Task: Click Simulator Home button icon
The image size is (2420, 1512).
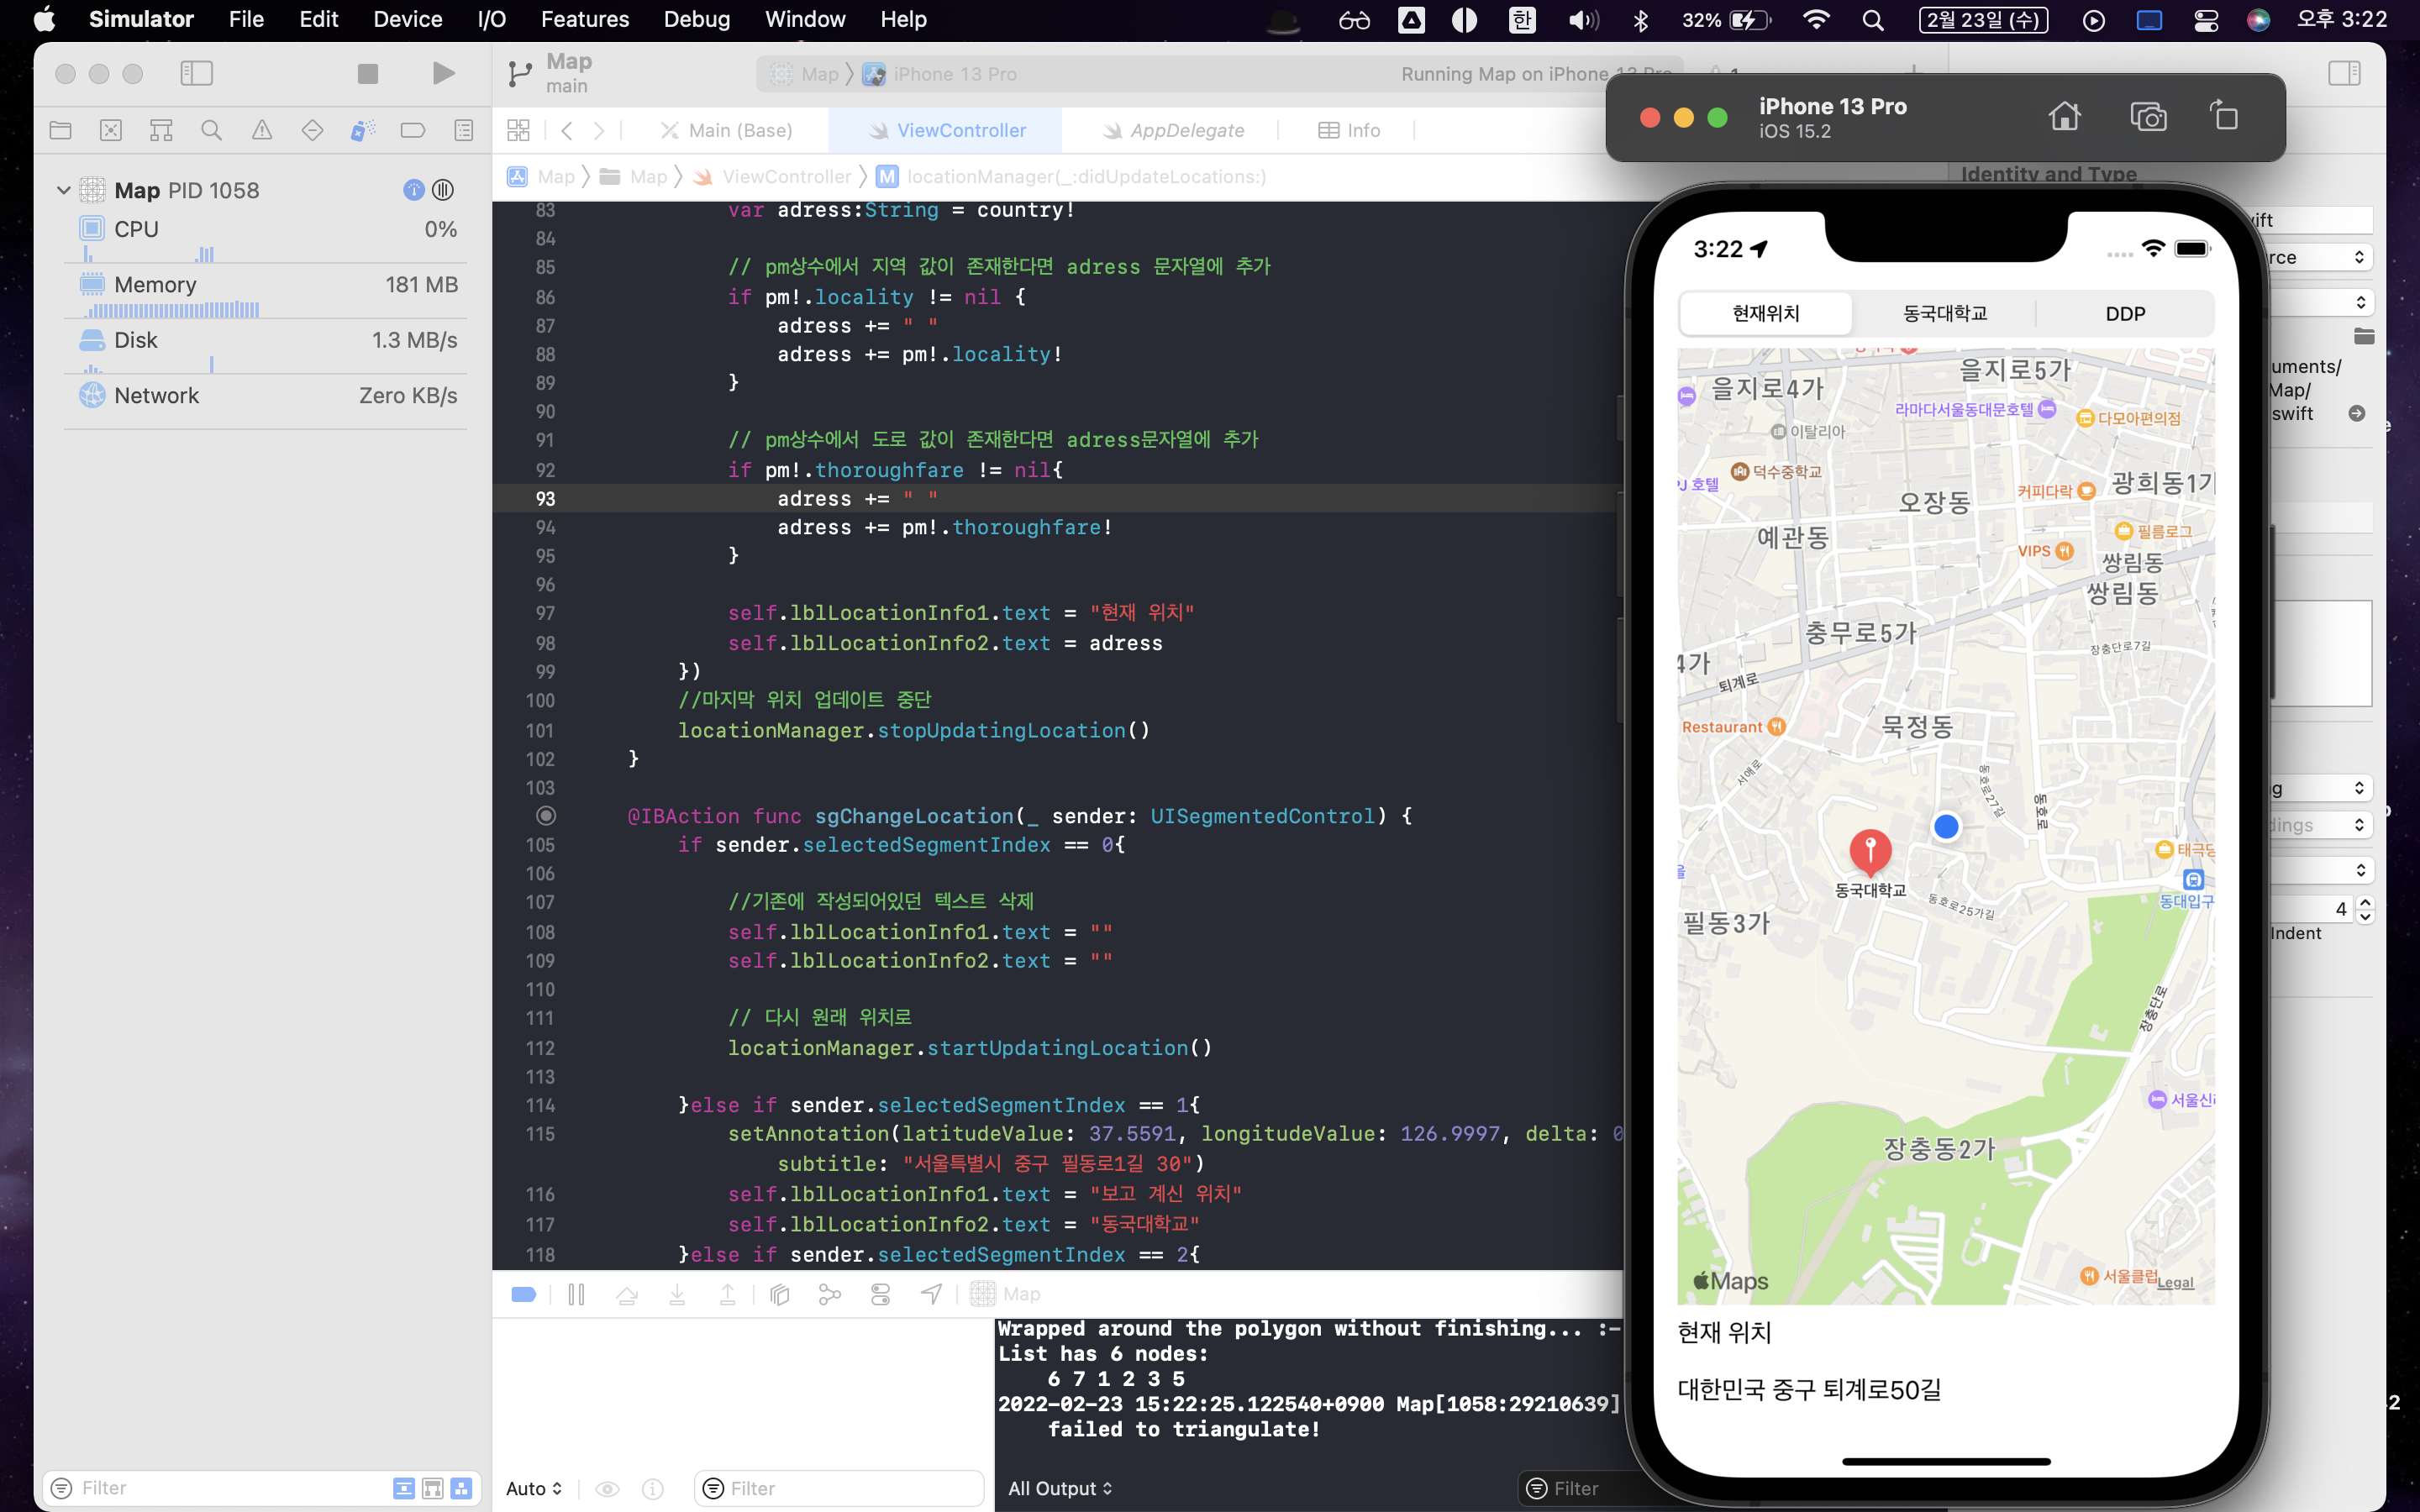Action: coord(2064,117)
